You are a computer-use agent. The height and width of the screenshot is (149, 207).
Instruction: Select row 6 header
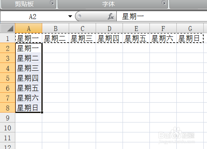coord(7,88)
